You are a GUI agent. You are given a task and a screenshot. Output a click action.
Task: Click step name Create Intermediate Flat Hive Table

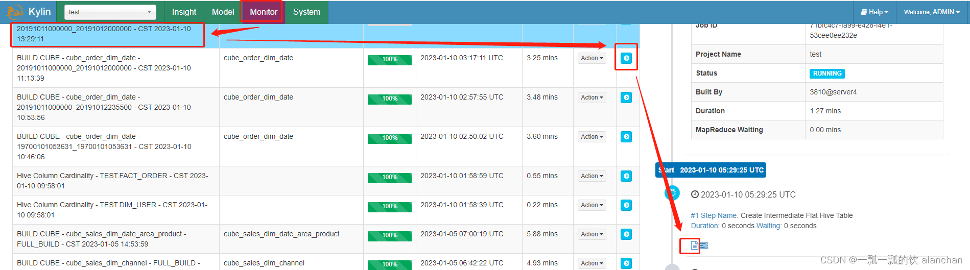click(797, 215)
